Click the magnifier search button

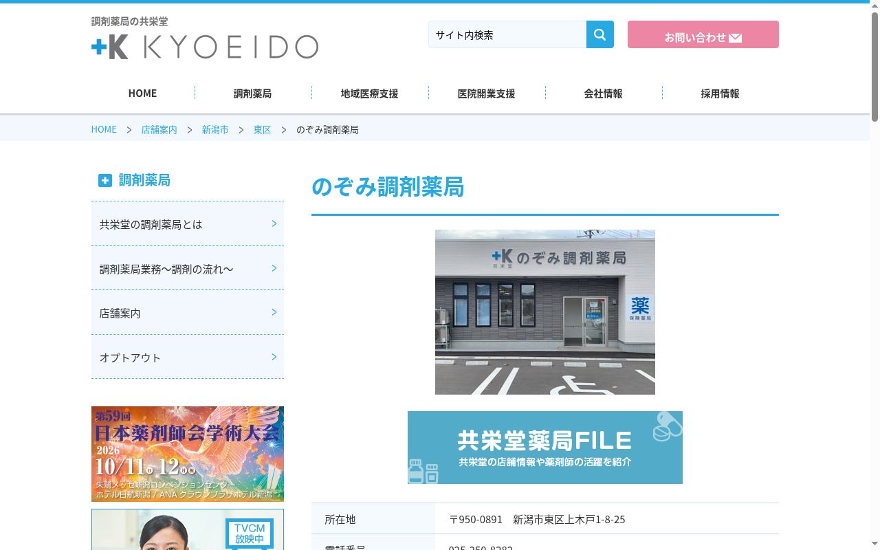[x=599, y=34]
